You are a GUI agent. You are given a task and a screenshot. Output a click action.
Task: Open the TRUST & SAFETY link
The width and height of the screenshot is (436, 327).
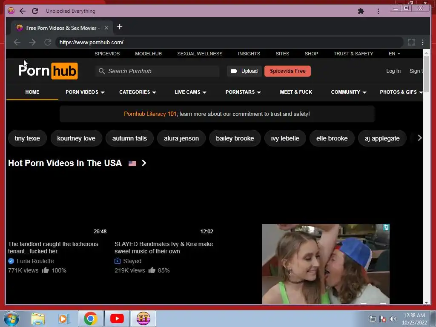[353, 54]
